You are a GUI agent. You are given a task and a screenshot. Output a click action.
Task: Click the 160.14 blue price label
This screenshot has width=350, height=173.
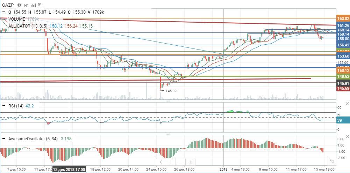343,30
